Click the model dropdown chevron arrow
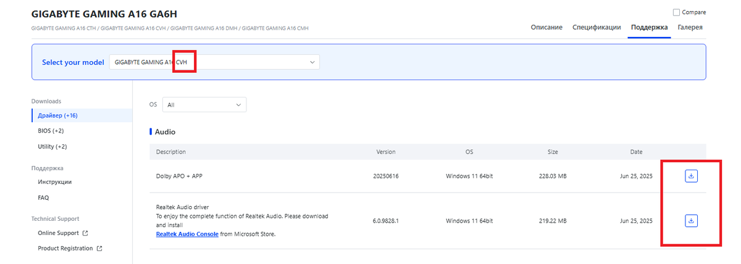This screenshot has width=741, height=264. [x=312, y=62]
